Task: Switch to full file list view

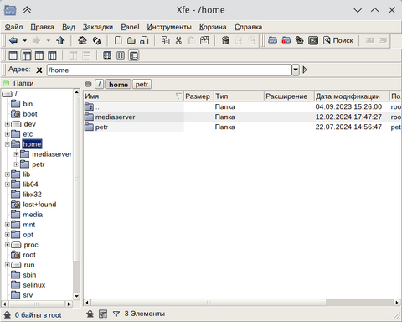Action: click(x=134, y=55)
